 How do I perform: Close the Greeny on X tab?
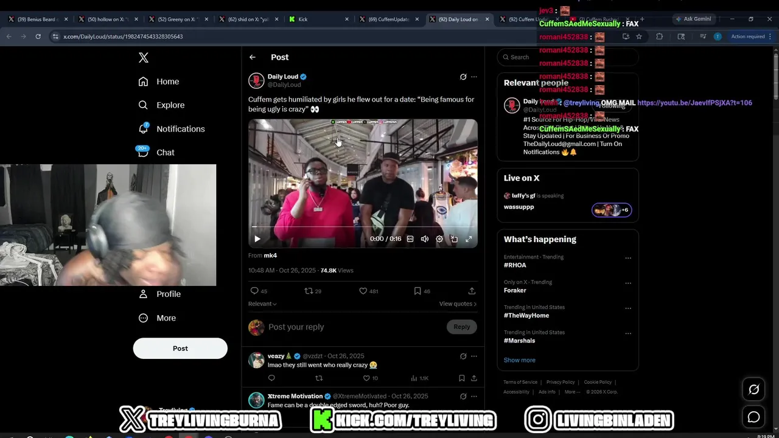pos(206,19)
